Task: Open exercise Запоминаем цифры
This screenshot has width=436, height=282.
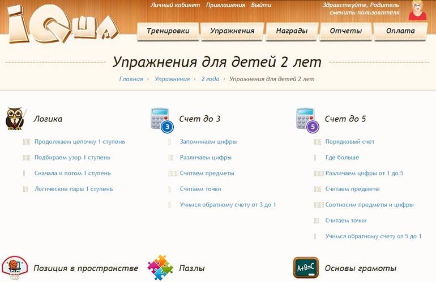Action: pos(208,142)
